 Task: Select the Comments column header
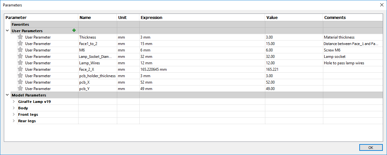click(353, 18)
